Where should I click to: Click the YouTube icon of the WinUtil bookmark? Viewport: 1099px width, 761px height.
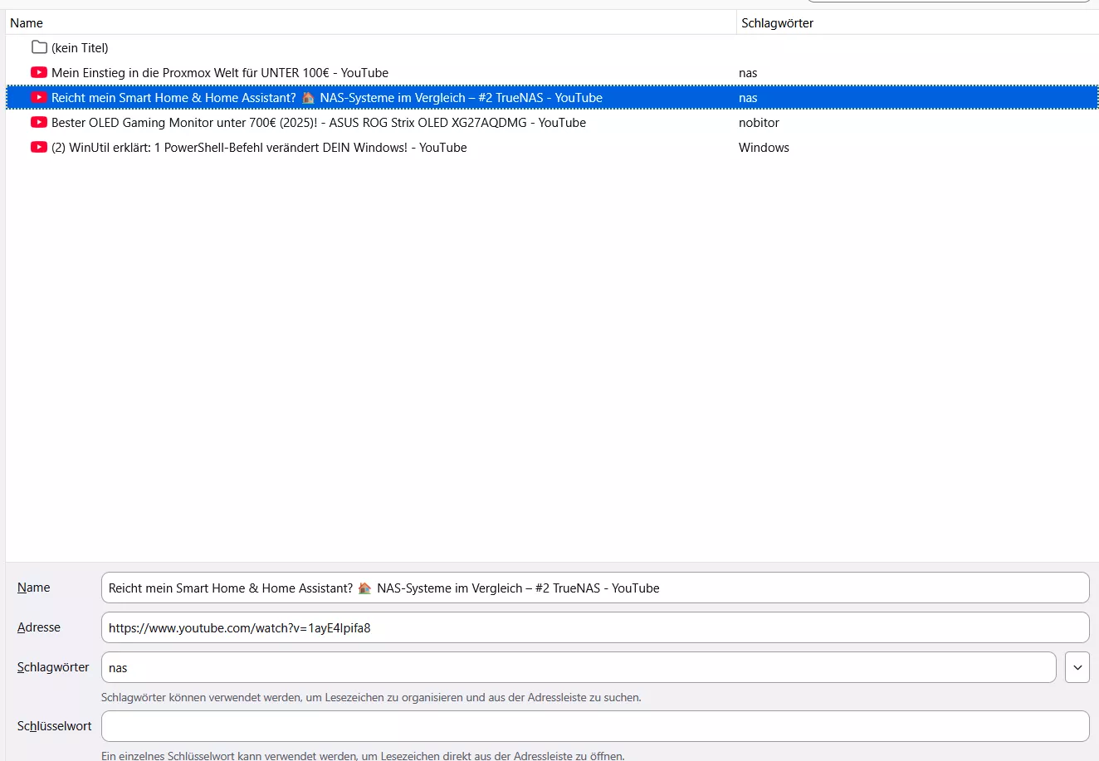click(39, 147)
